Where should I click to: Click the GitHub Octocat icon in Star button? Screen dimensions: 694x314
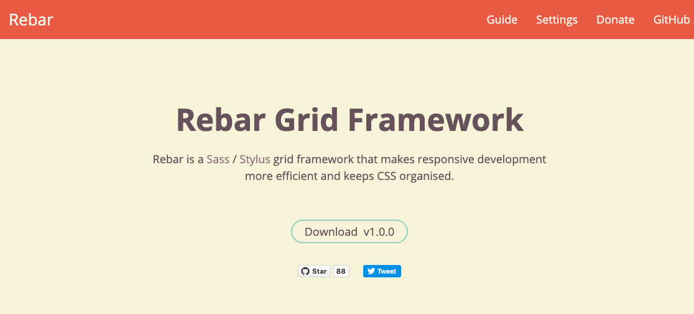point(305,271)
